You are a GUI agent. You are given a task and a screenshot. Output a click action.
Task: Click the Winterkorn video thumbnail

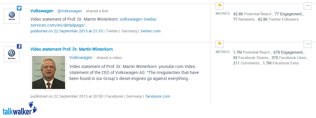pos(49,72)
